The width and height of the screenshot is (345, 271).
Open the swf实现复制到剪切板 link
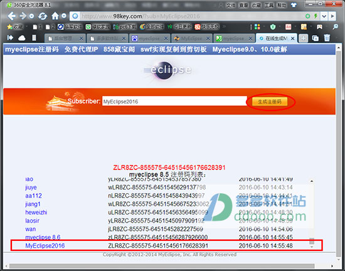point(173,50)
